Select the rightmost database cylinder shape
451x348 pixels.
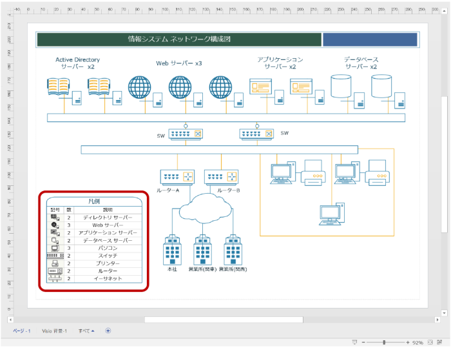click(x=381, y=85)
